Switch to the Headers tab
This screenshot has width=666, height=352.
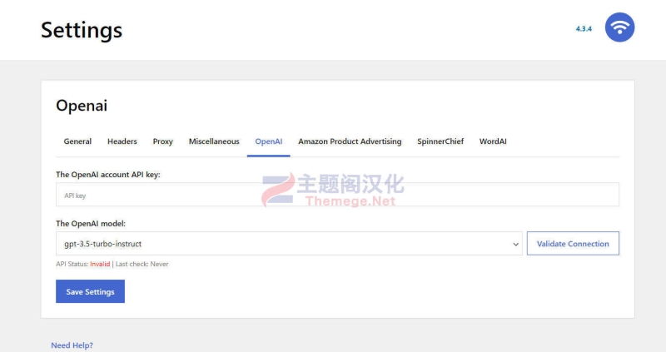(122, 141)
